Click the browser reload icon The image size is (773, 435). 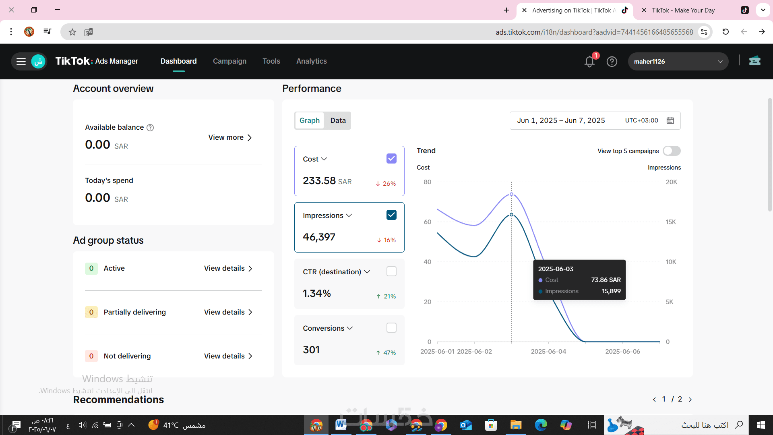725,32
